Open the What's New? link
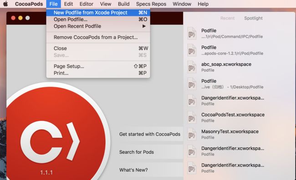The height and width of the screenshot is (180, 296). click(150, 170)
